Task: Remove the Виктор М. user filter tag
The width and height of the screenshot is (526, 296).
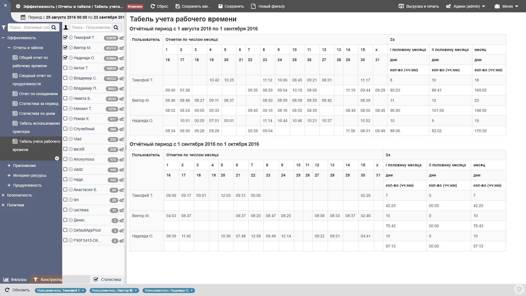Action: (136, 291)
